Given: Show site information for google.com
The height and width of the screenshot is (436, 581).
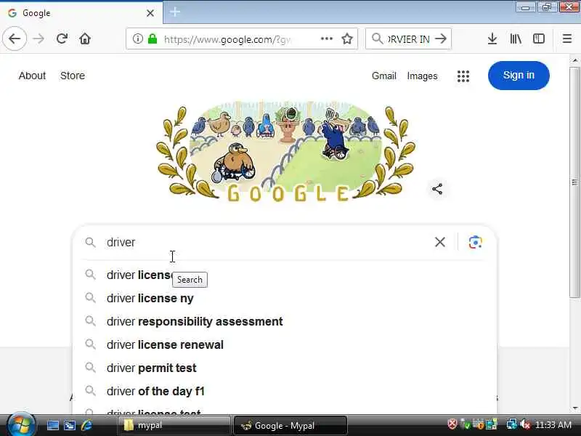Looking at the screenshot, I should click(137, 39).
